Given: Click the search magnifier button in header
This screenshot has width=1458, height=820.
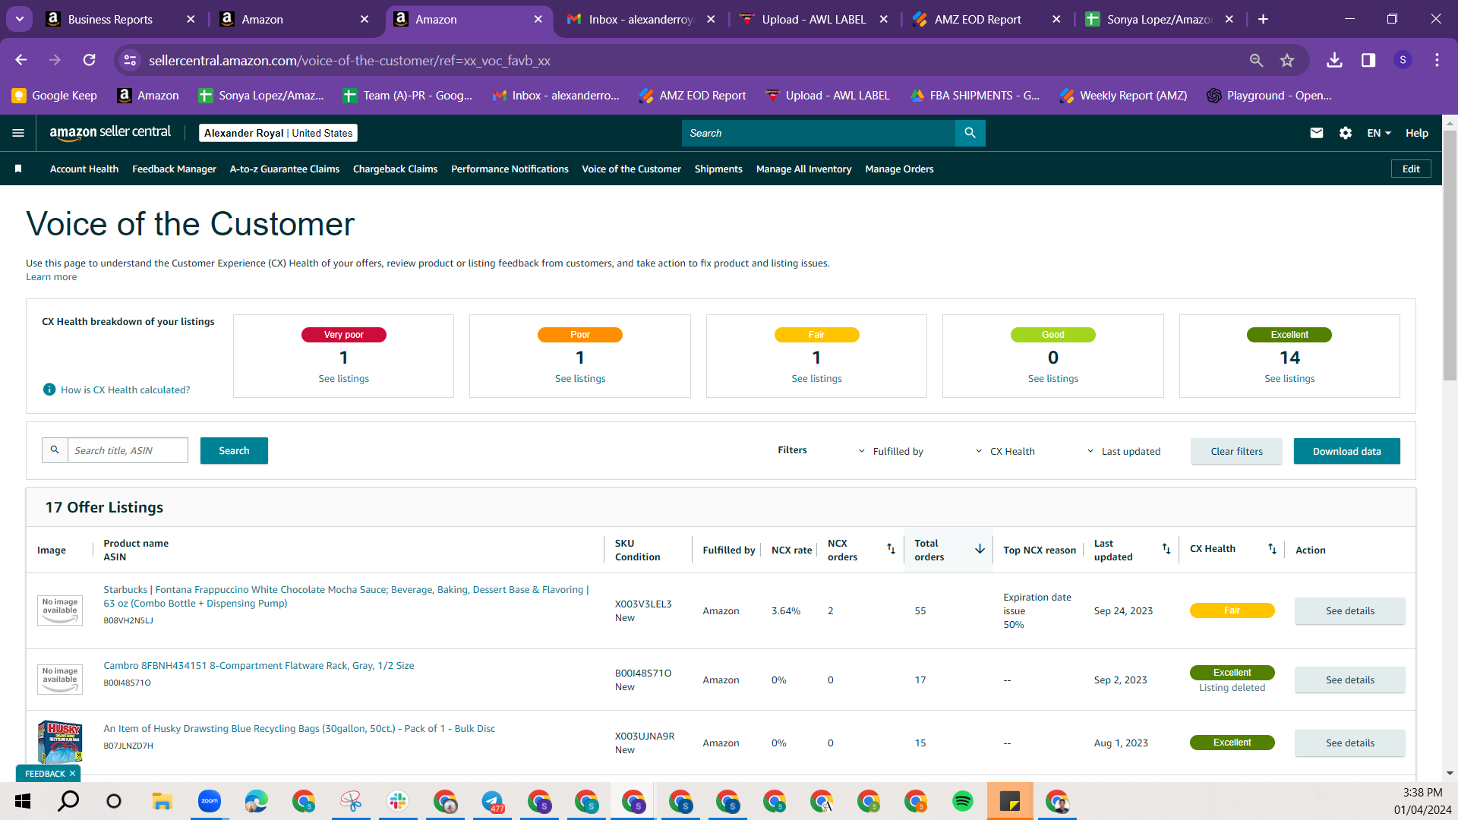Looking at the screenshot, I should [970, 133].
